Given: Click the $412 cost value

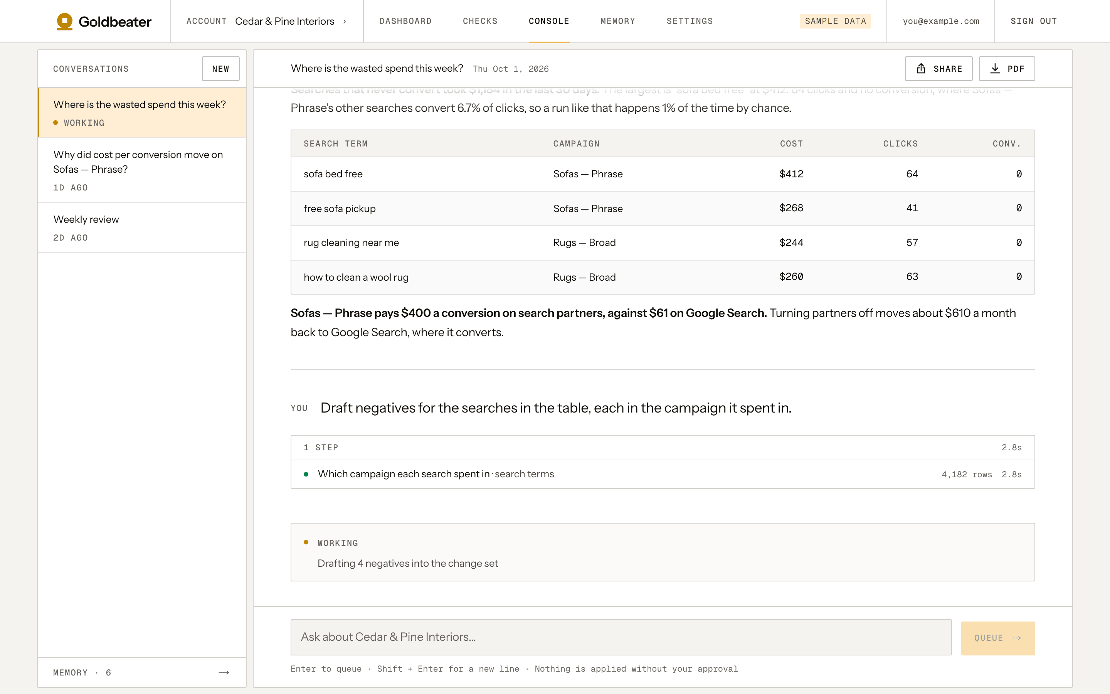Looking at the screenshot, I should point(791,174).
